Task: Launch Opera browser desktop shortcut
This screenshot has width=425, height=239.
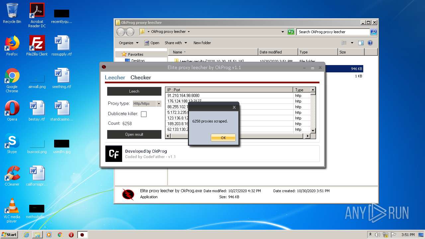Action: [x=12, y=111]
